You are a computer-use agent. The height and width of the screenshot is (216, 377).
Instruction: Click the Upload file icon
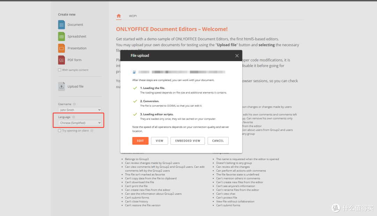61,86
